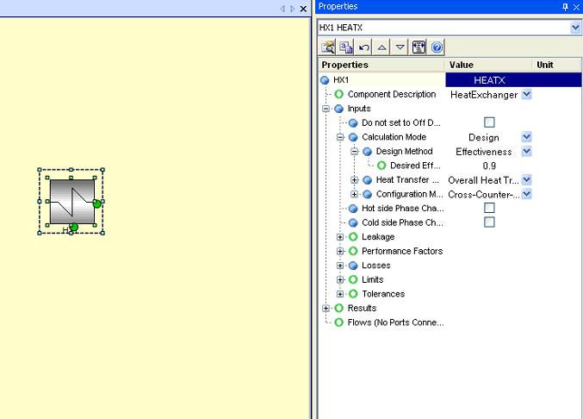The height and width of the screenshot is (419, 583).
Task: Select the HX1 heat exchanger symbol on the canvas
Action: point(71,202)
